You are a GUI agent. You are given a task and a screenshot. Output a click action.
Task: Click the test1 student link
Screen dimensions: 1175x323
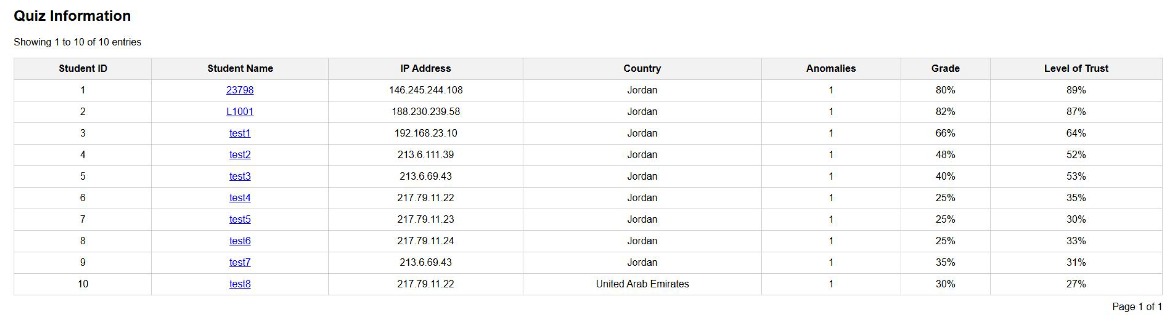(x=239, y=133)
